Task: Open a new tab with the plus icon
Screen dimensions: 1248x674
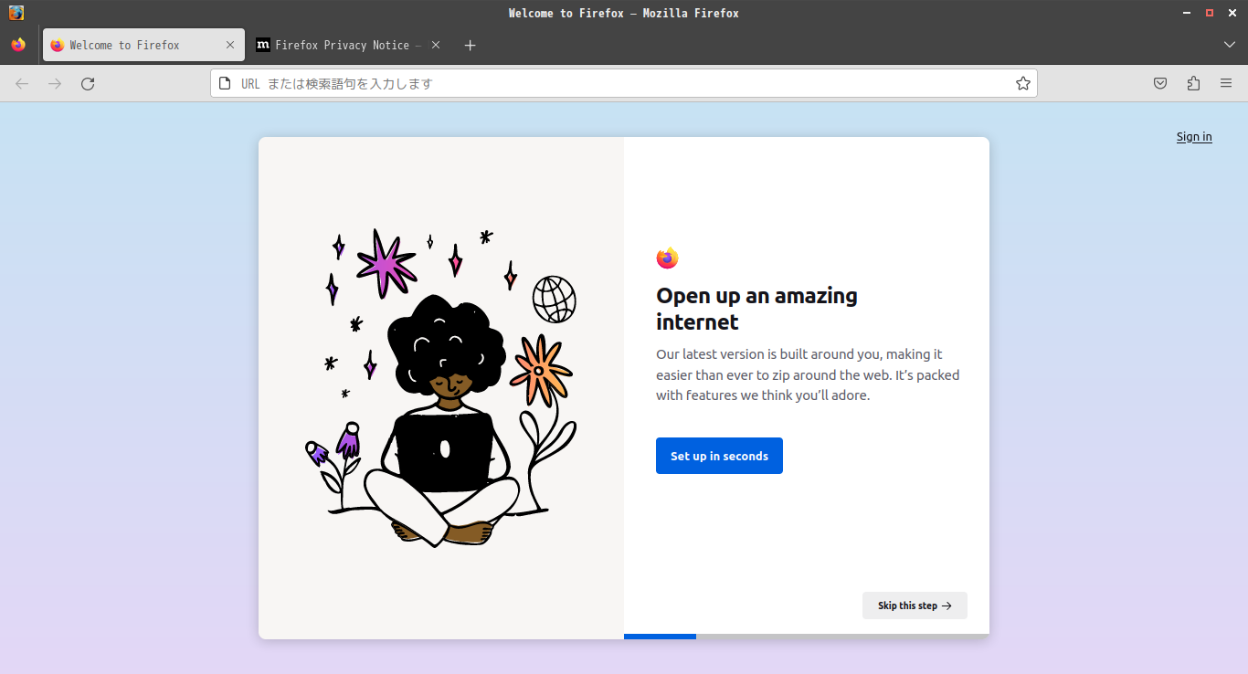Action: (x=470, y=45)
